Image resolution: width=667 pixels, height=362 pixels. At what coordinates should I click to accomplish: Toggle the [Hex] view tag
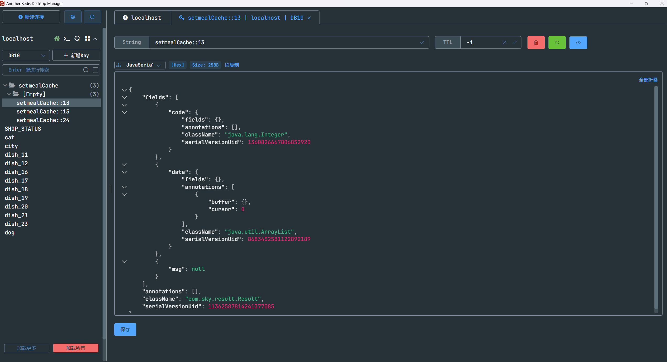pos(178,65)
